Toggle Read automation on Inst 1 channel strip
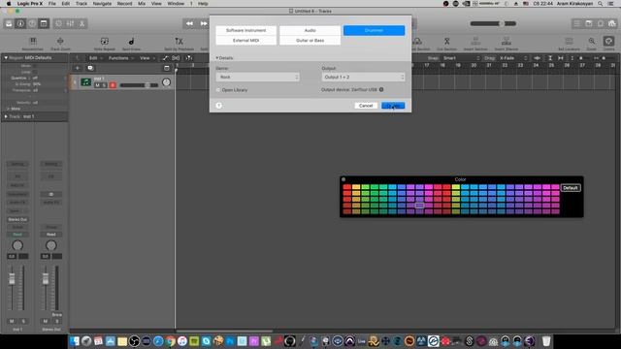This screenshot has height=349, width=621. click(x=17, y=235)
